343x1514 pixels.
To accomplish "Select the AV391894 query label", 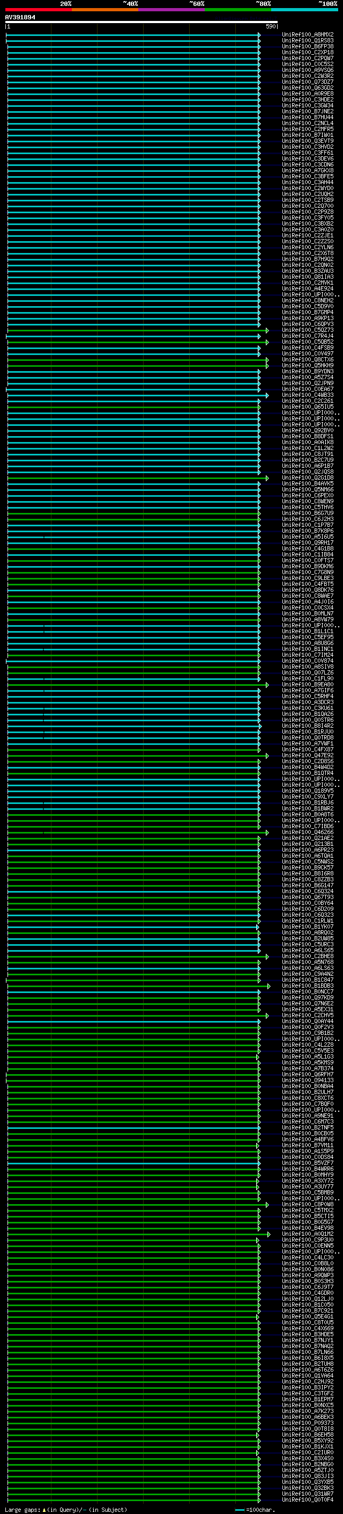I will (x=20, y=18).
